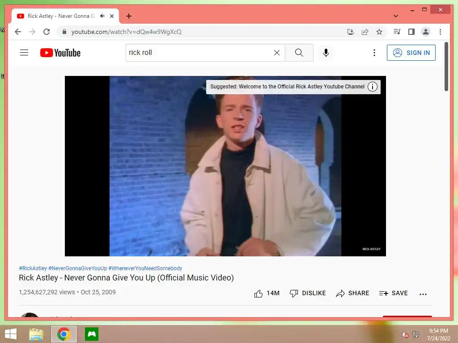Clear the search text with the X icon

[x=276, y=53]
